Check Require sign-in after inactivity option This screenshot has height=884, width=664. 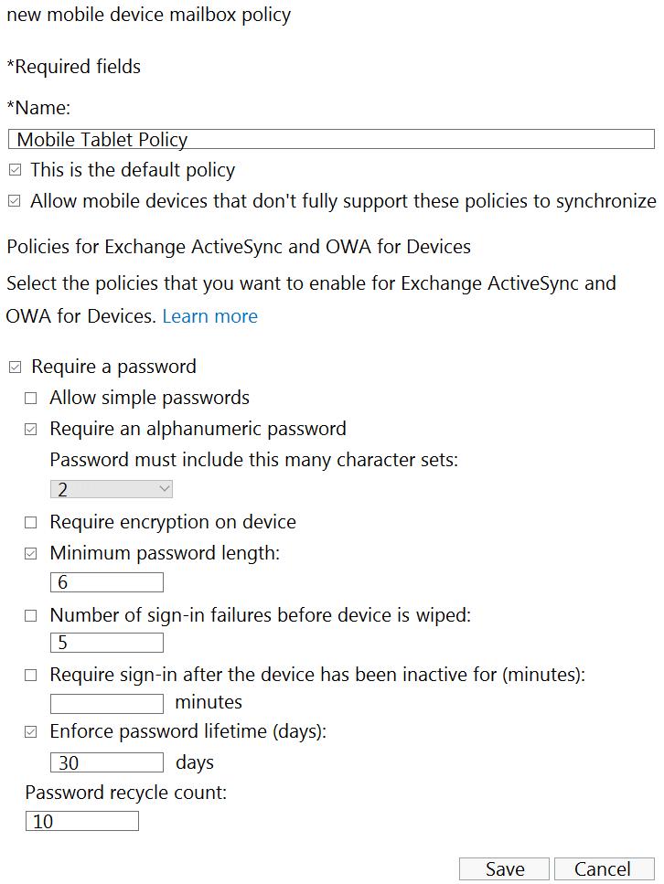31,676
